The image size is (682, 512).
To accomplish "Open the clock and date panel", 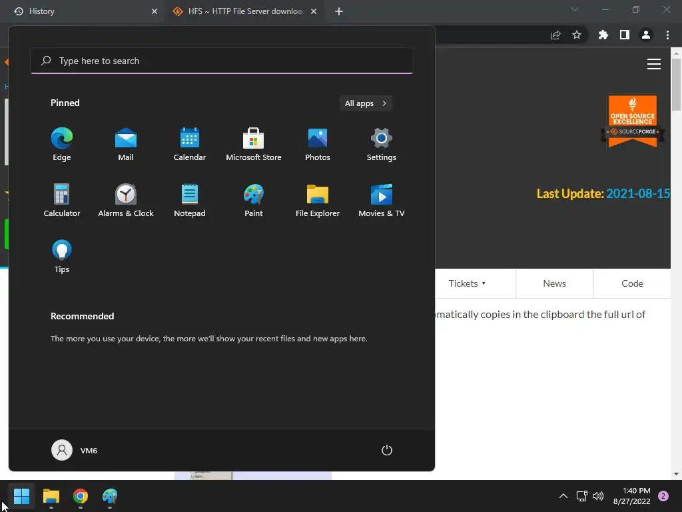I will (631, 496).
